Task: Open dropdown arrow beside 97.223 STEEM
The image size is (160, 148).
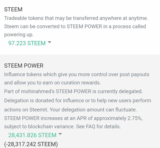Action: (x=49, y=43)
